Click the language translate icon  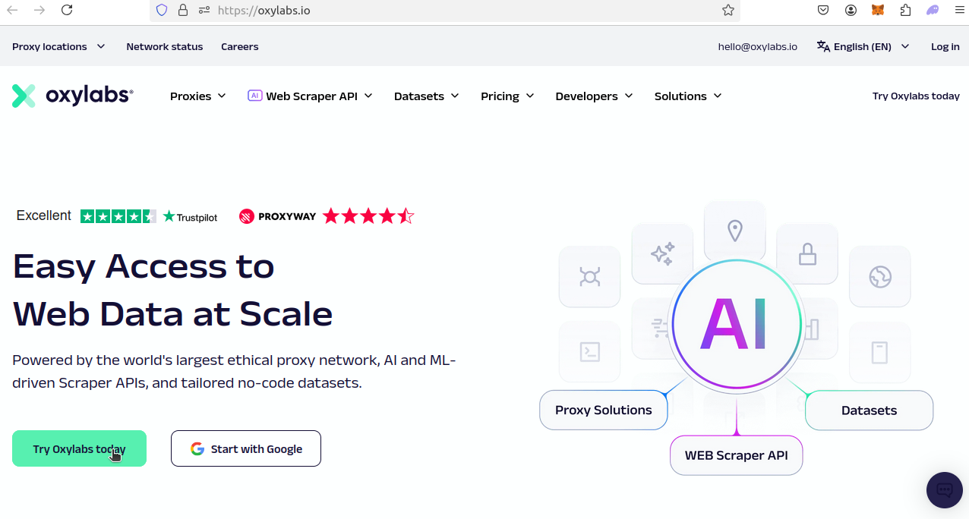(x=823, y=46)
